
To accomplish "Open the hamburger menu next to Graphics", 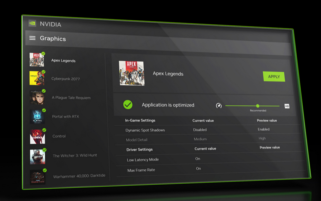I will pos(32,38).
